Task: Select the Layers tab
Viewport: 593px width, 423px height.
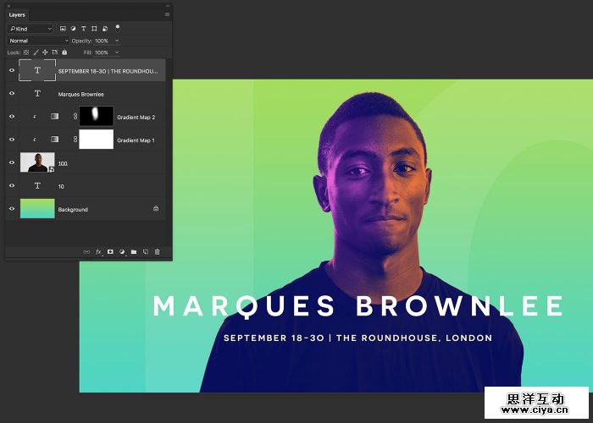Action: coord(18,14)
